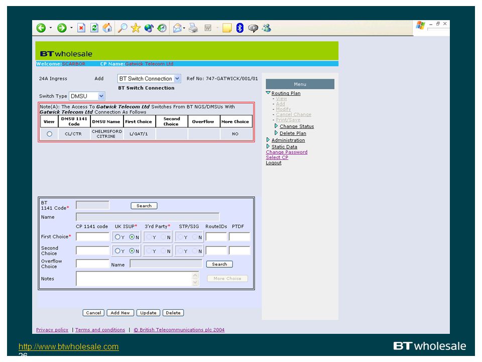Open Administration in the menu
This screenshot has width=482, height=362.
(288, 140)
